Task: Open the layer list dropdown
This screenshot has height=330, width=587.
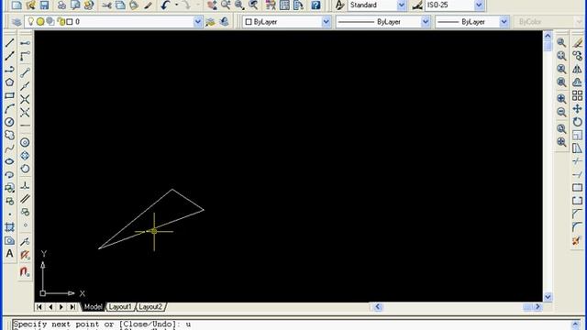Action: [x=198, y=22]
